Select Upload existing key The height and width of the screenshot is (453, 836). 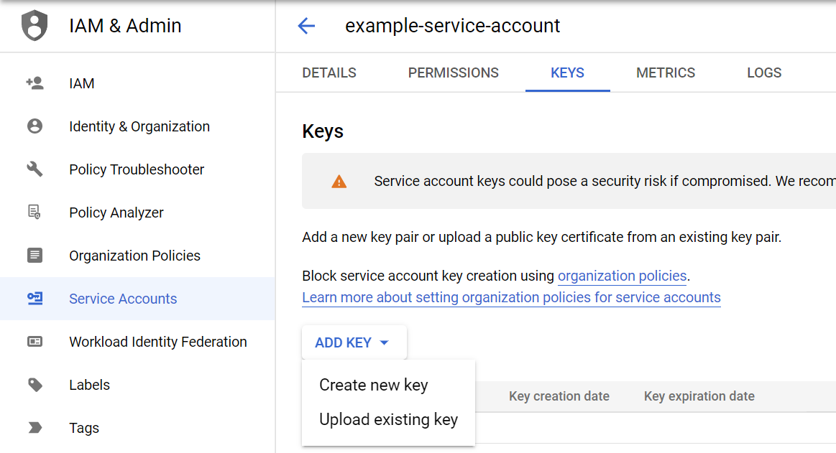point(389,419)
